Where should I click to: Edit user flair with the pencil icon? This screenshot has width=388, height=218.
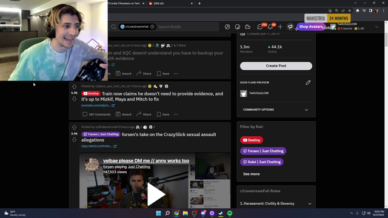pos(308,82)
